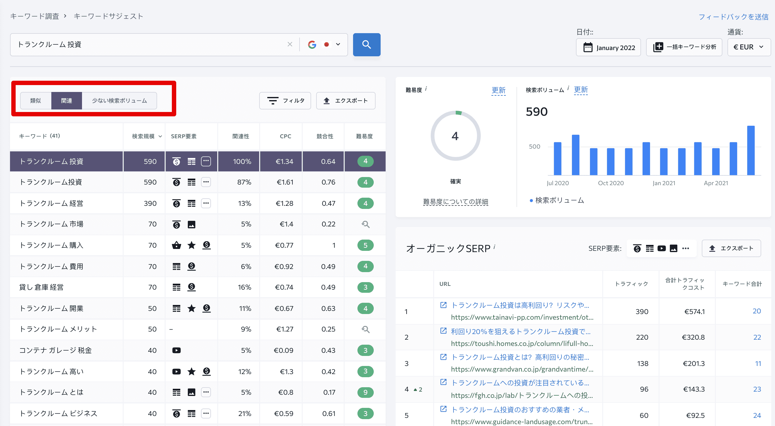Click the star reviews icon in トランクルーム 購入 row
Image resolution: width=775 pixels, height=426 pixels.
click(x=192, y=245)
